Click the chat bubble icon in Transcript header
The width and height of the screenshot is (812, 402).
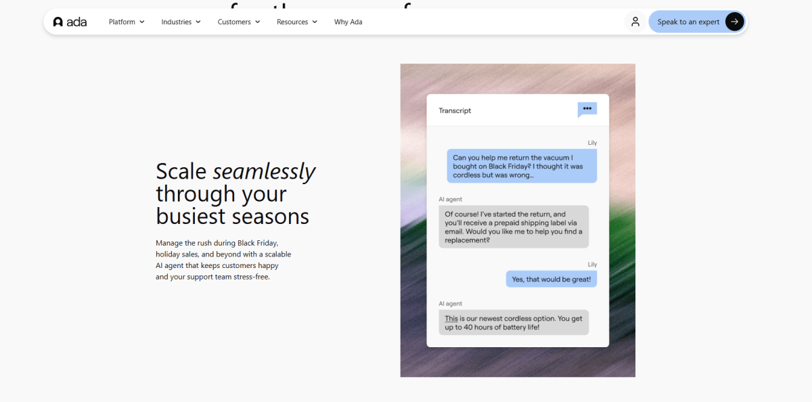click(587, 110)
